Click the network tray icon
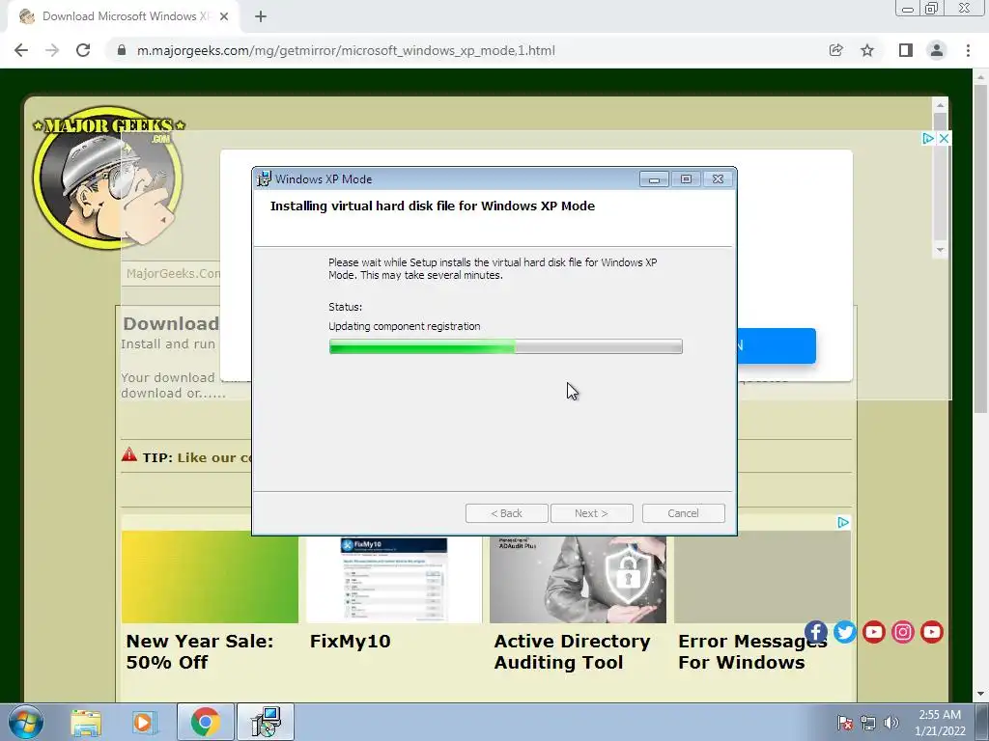This screenshot has height=741, width=989. tap(868, 723)
